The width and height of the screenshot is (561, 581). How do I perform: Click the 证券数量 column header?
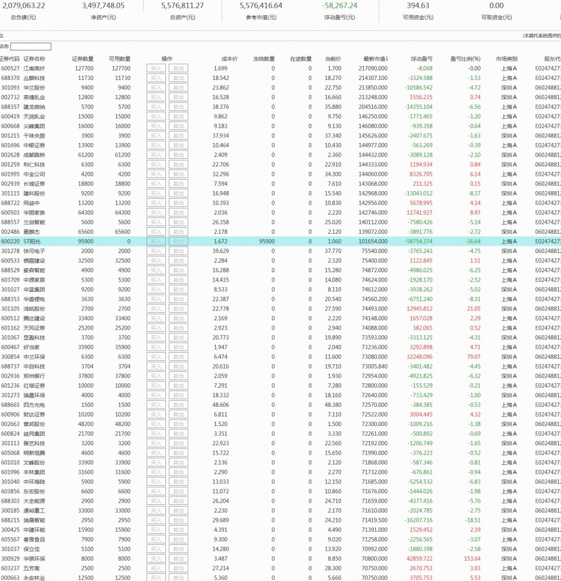click(83, 59)
